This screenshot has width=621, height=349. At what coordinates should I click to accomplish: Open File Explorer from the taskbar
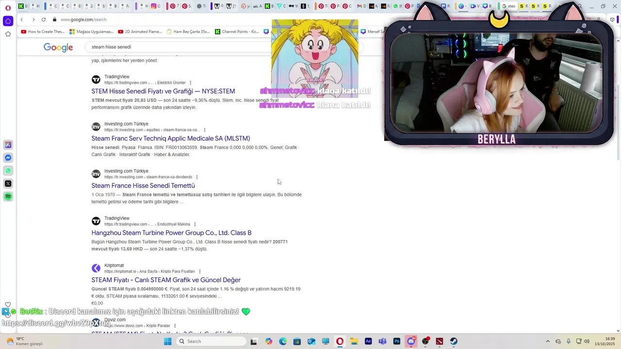354,341
